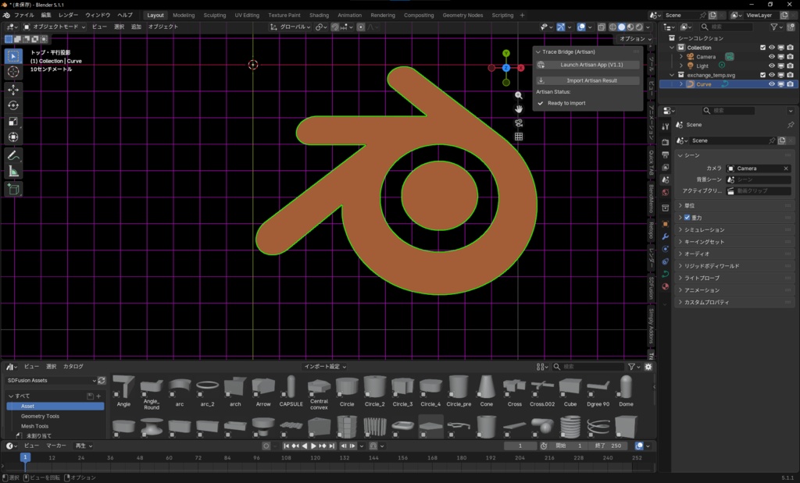This screenshot has height=483, width=800.
Task: Activate the Add Cube tool
Action: tap(12, 189)
